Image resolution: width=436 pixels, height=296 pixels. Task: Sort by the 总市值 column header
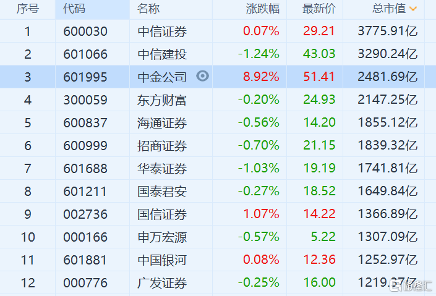tap(389, 9)
